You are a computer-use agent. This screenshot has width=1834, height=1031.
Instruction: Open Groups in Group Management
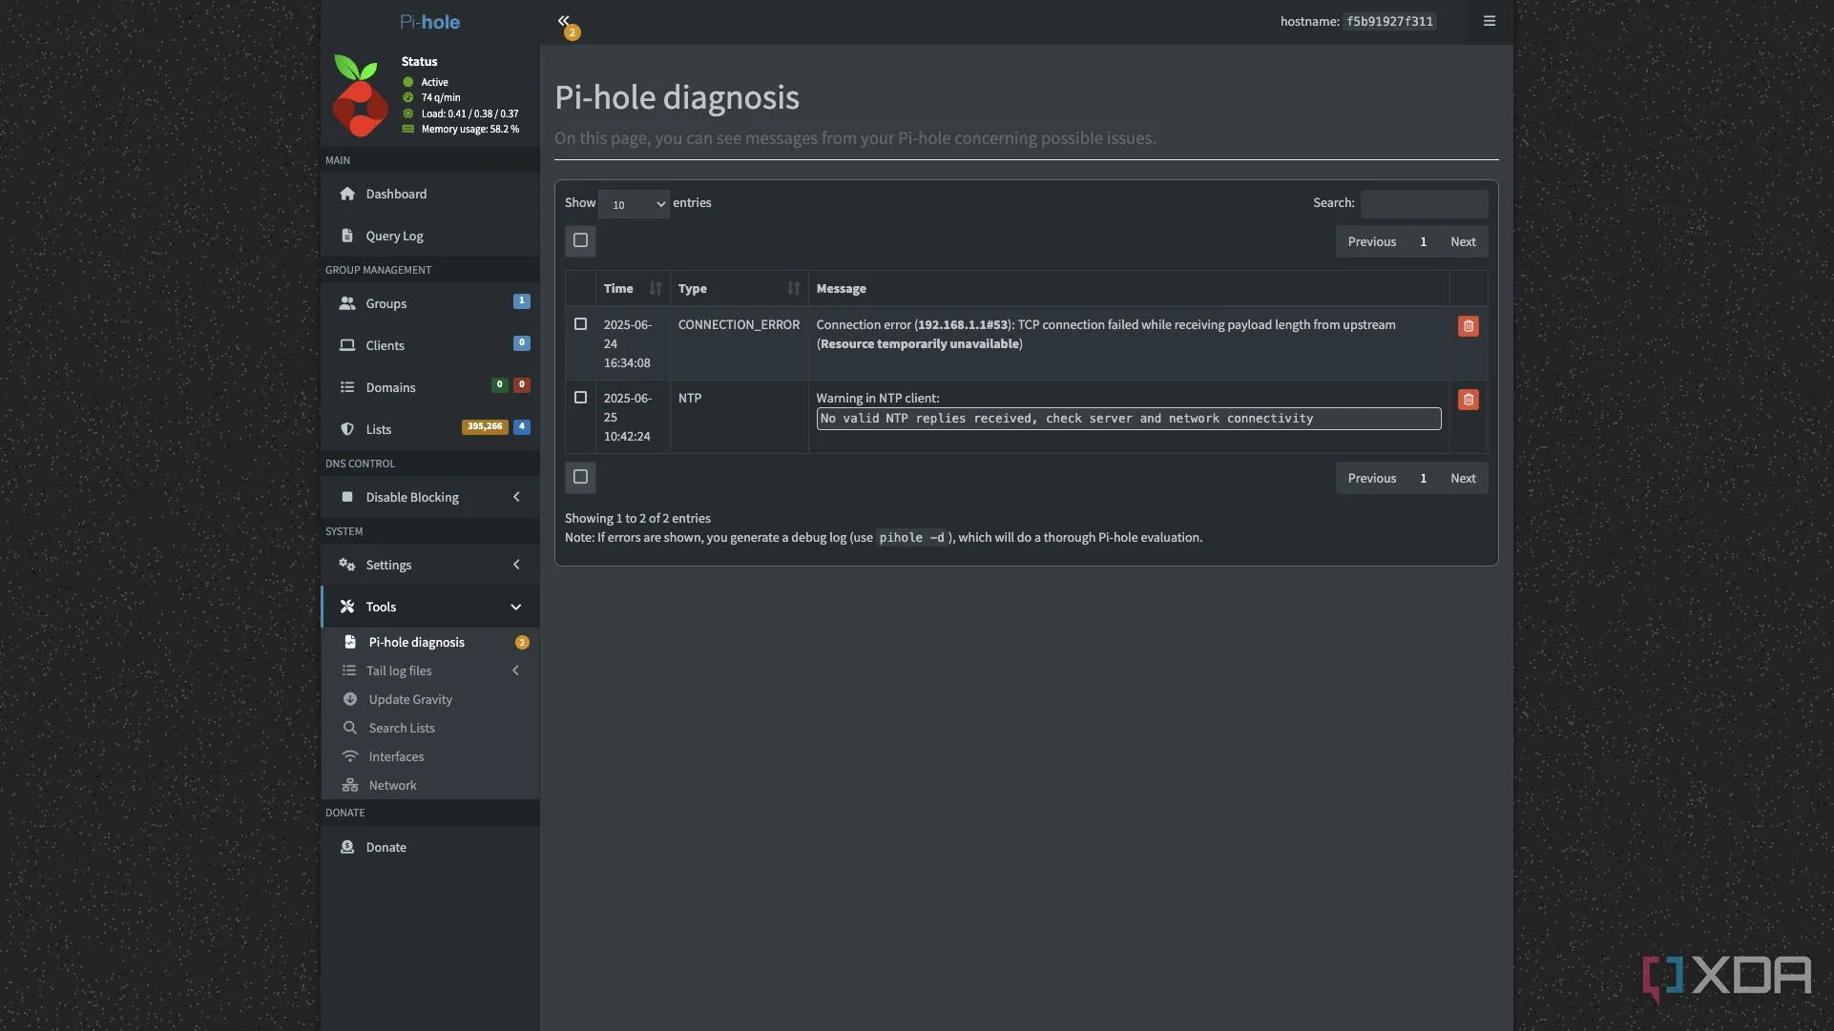pyautogui.click(x=430, y=303)
